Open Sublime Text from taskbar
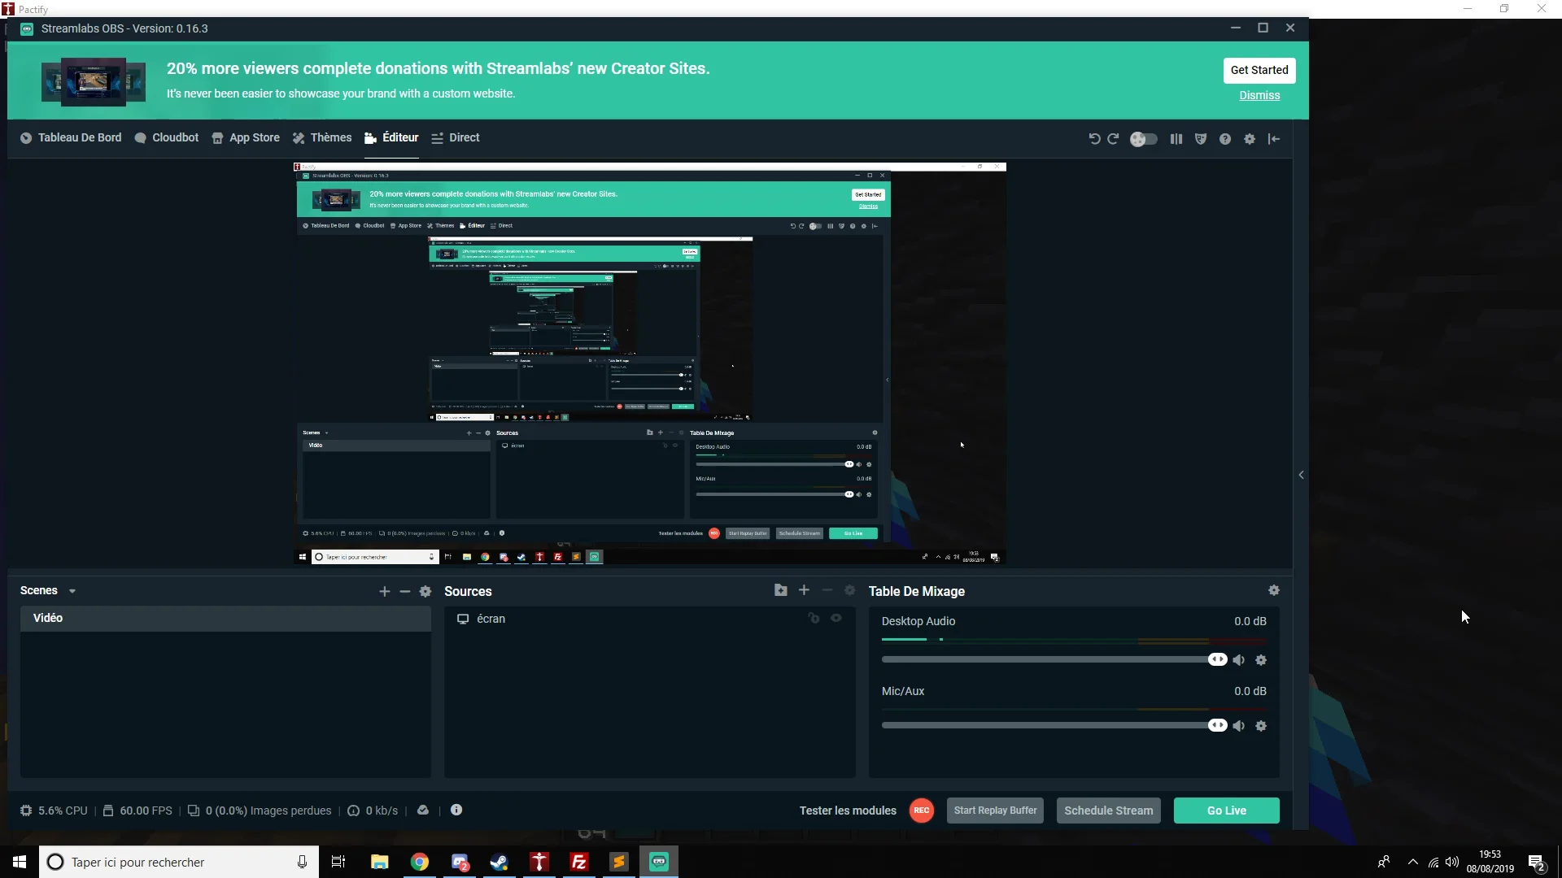 tap(618, 862)
